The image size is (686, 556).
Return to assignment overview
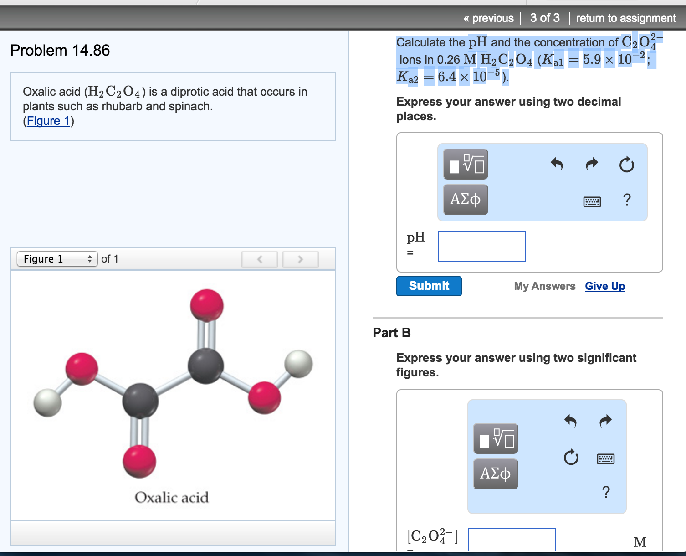click(x=626, y=18)
